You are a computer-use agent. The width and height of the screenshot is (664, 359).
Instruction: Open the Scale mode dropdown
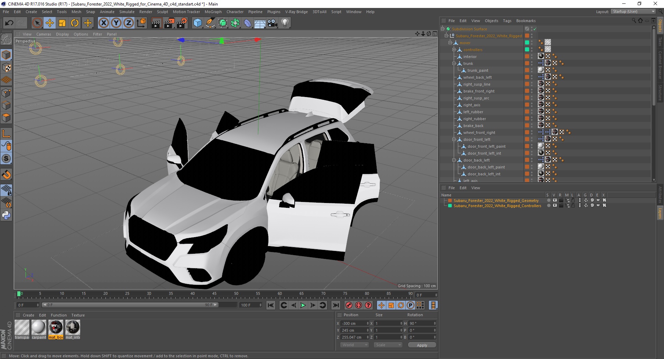[388, 345]
